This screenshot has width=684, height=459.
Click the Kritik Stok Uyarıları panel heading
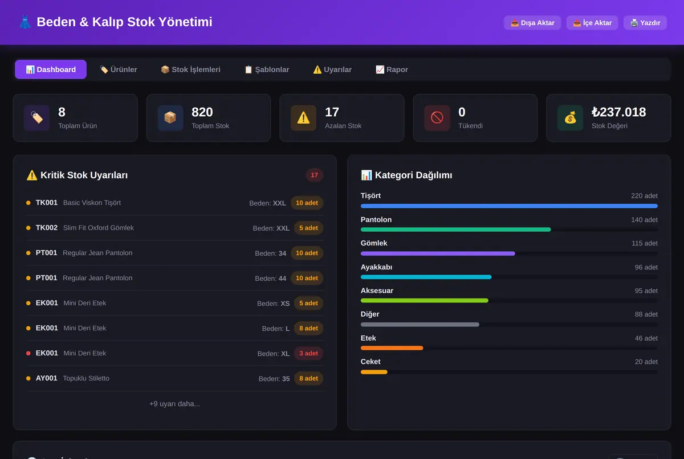pyautogui.click(x=77, y=175)
